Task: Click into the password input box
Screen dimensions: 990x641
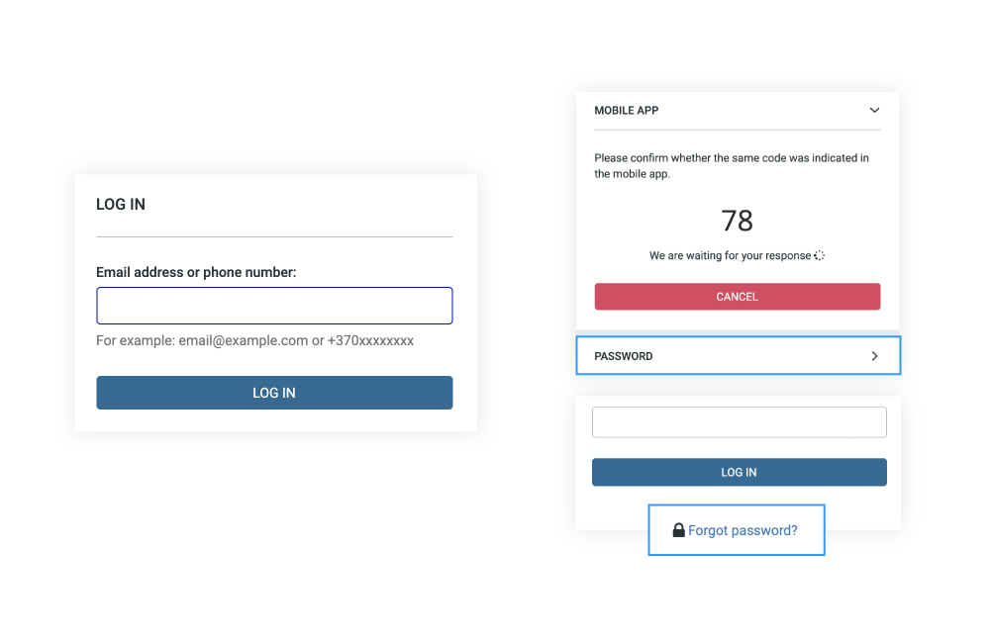Action: click(739, 422)
